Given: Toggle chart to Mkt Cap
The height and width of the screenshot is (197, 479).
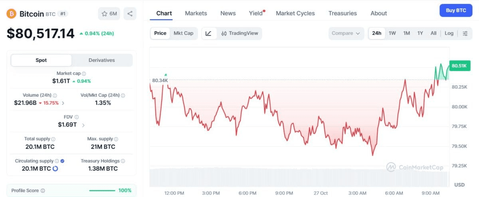Looking at the screenshot, I should tap(183, 33).
